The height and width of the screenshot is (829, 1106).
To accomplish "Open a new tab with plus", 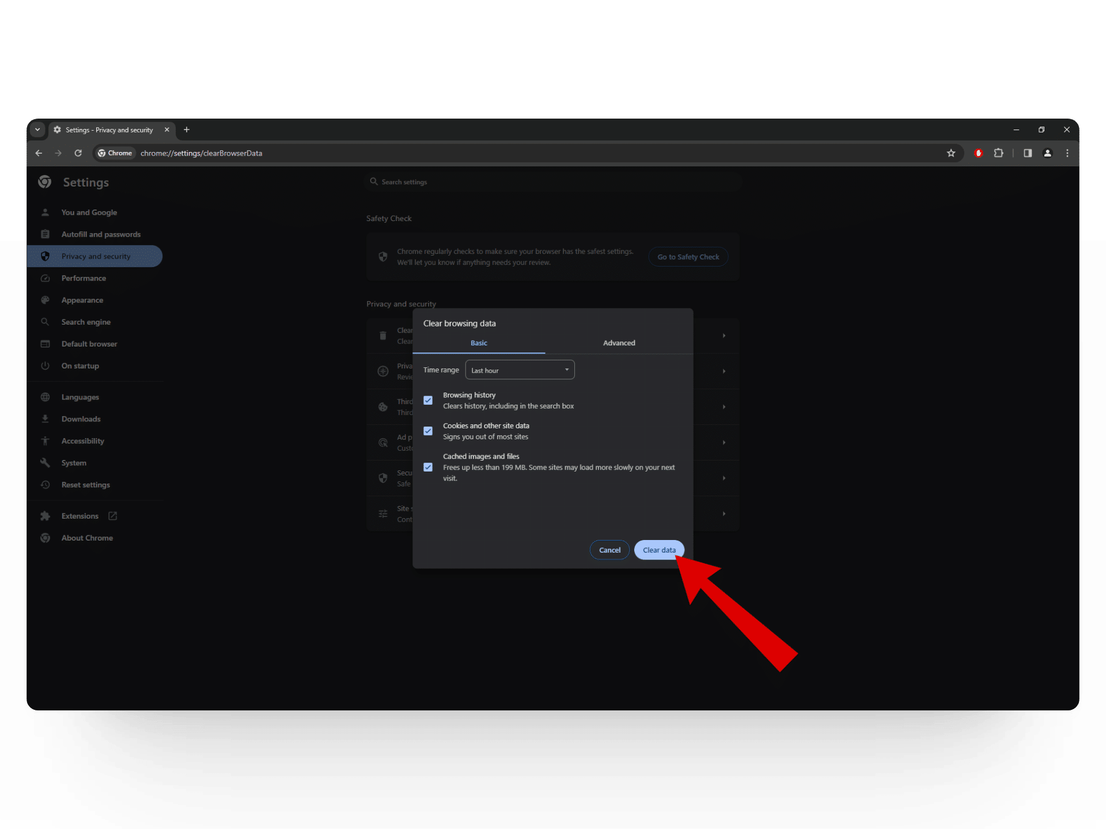I will point(186,130).
